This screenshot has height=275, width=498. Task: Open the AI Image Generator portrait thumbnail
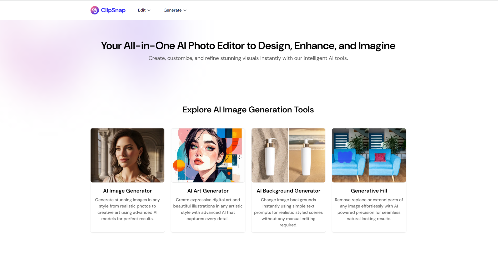tap(127, 155)
